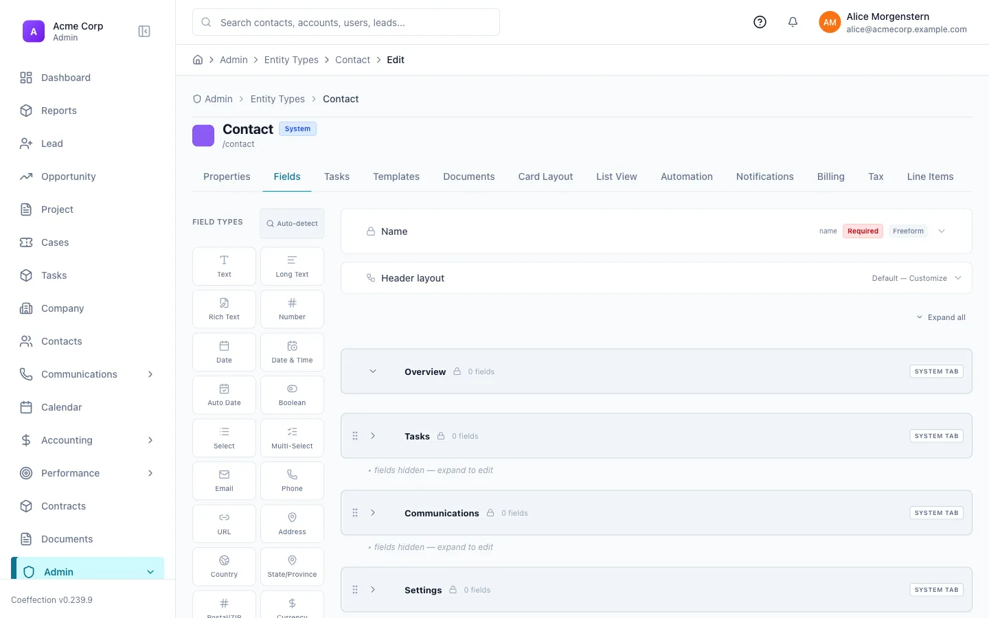The width and height of the screenshot is (989, 618).
Task: Add a Phone field type
Action: pyautogui.click(x=292, y=481)
